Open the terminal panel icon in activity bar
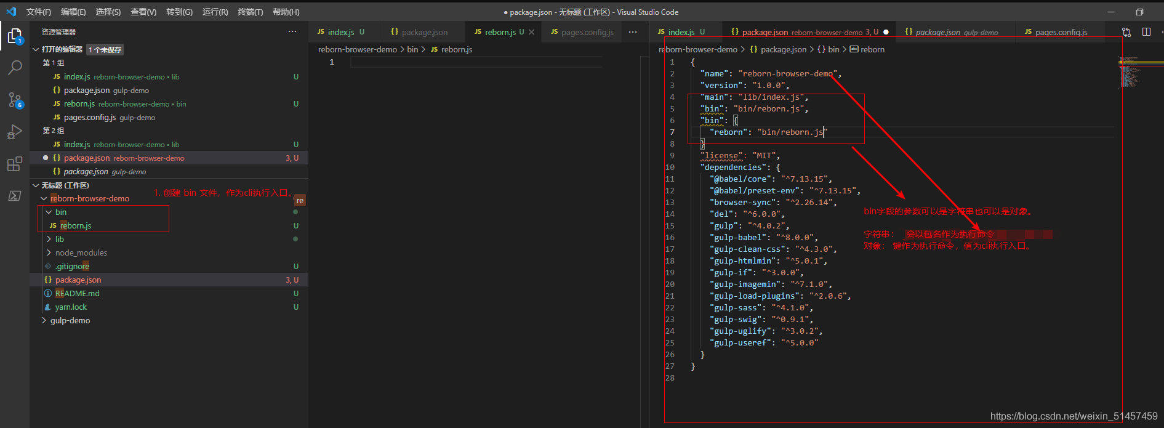 click(x=15, y=196)
